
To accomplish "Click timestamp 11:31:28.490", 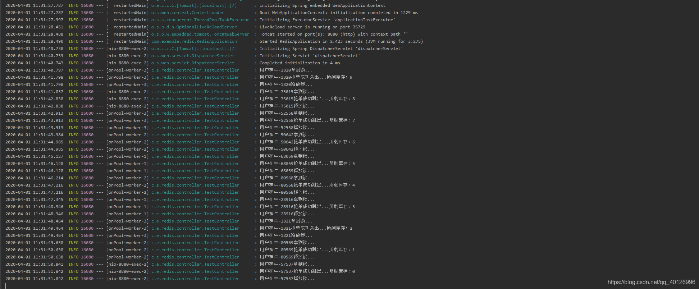I will (x=48, y=41).
